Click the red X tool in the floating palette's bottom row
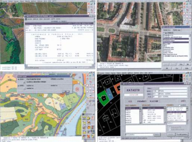This screenshot has height=142, width=192. tap(89, 136)
